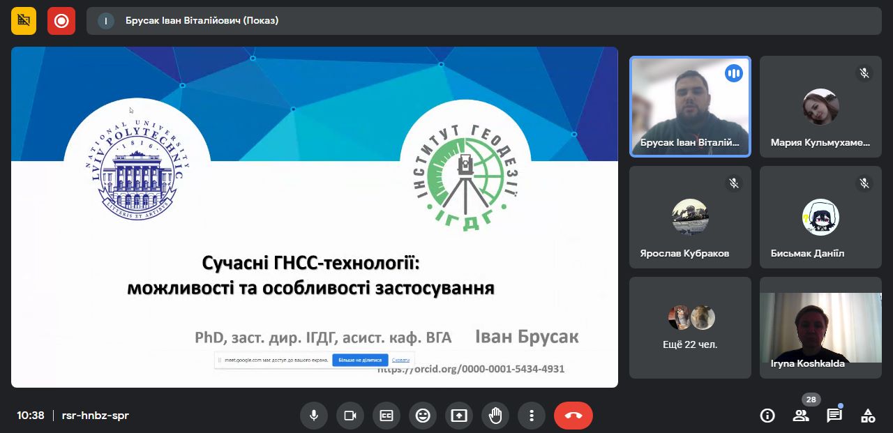
Task: Click the orcid.org link on the slide
Action: [x=472, y=369]
